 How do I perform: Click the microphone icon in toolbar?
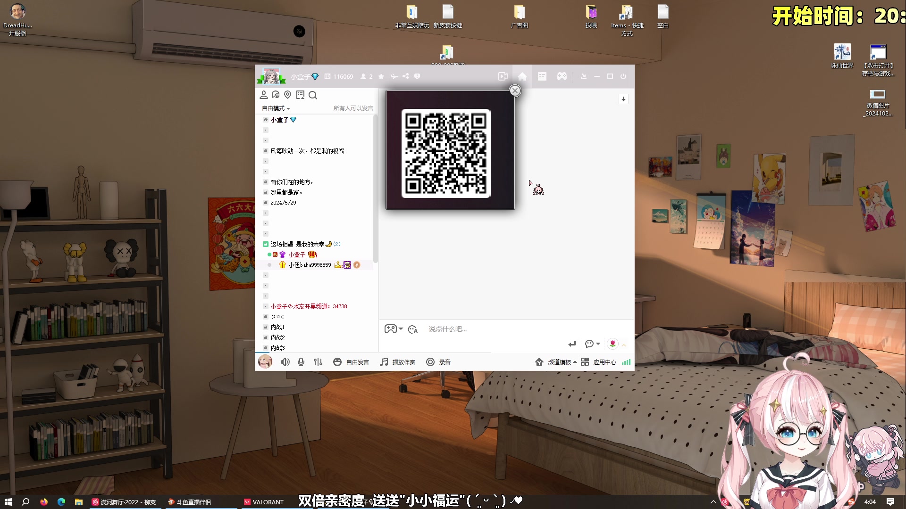pyautogui.click(x=301, y=361)
